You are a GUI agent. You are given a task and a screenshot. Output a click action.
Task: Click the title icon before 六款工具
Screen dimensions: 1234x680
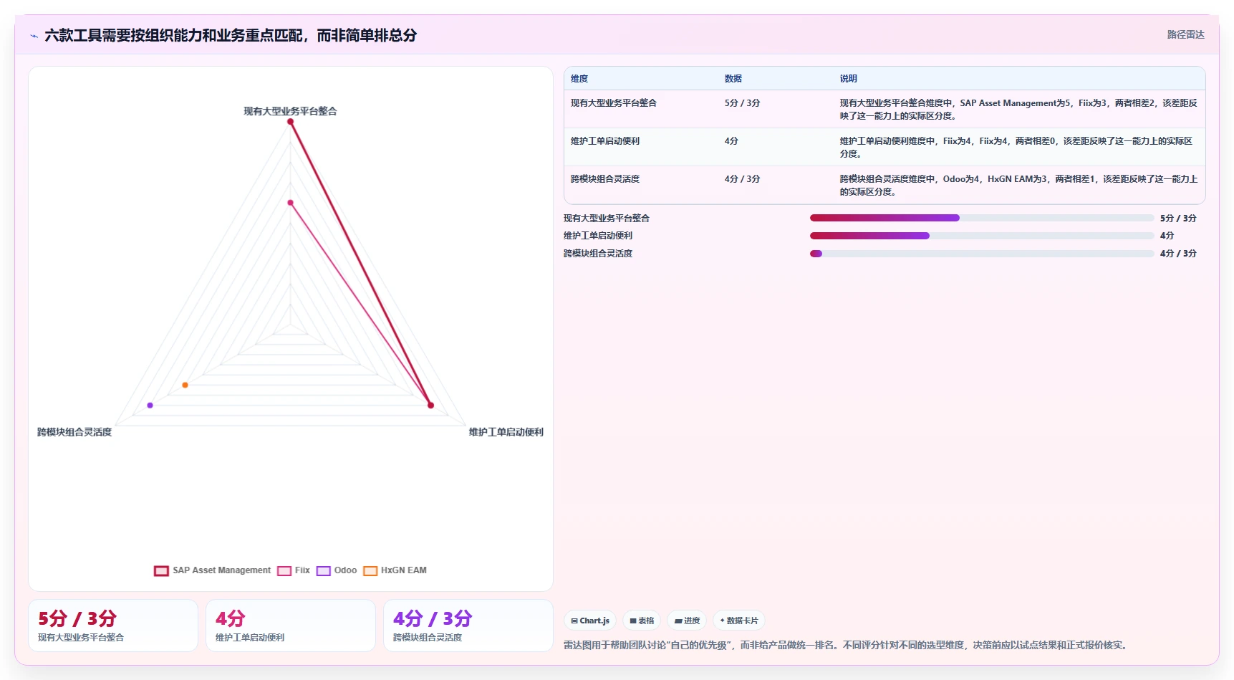click(x=34, y=35)
